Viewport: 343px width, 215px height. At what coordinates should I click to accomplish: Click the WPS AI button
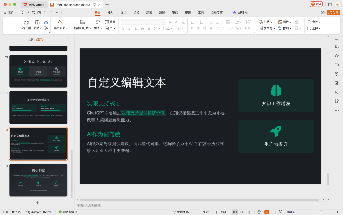tap(240, 13)
